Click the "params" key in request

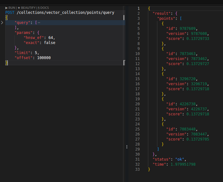click(x=23, y=33)
